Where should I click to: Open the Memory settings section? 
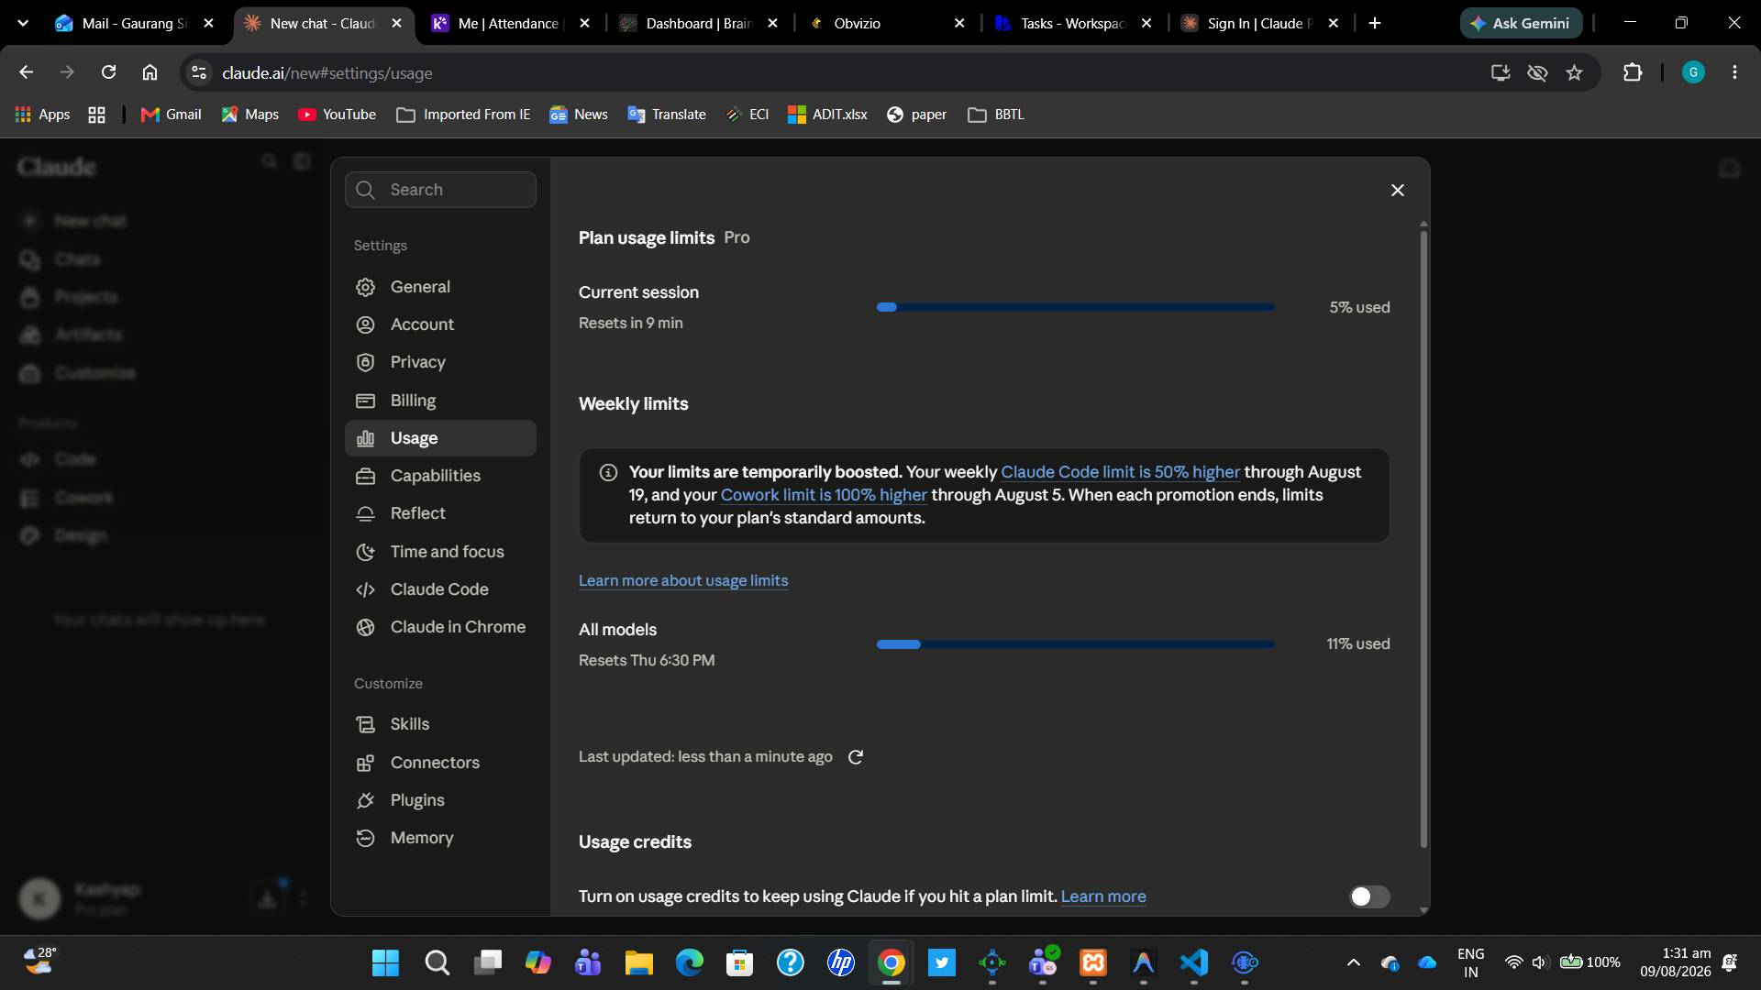click(440, 838)
